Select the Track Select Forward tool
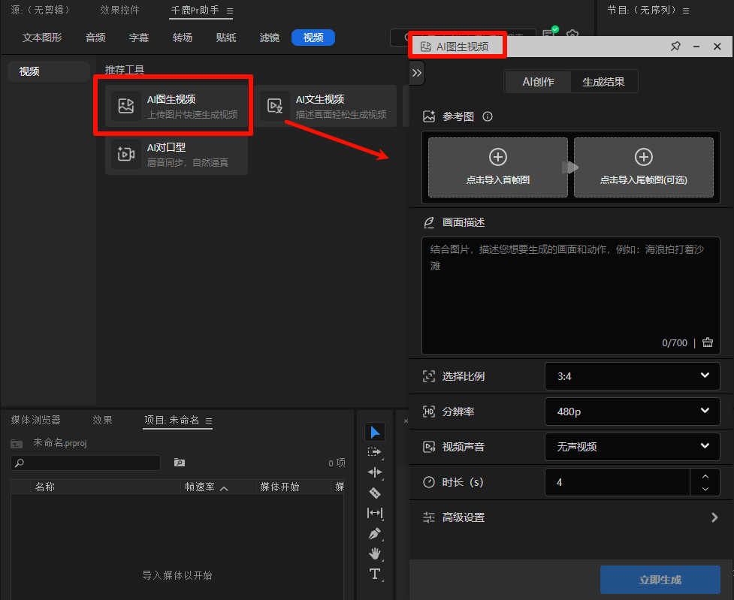This screenshot has height=600, width=734. 376,452
